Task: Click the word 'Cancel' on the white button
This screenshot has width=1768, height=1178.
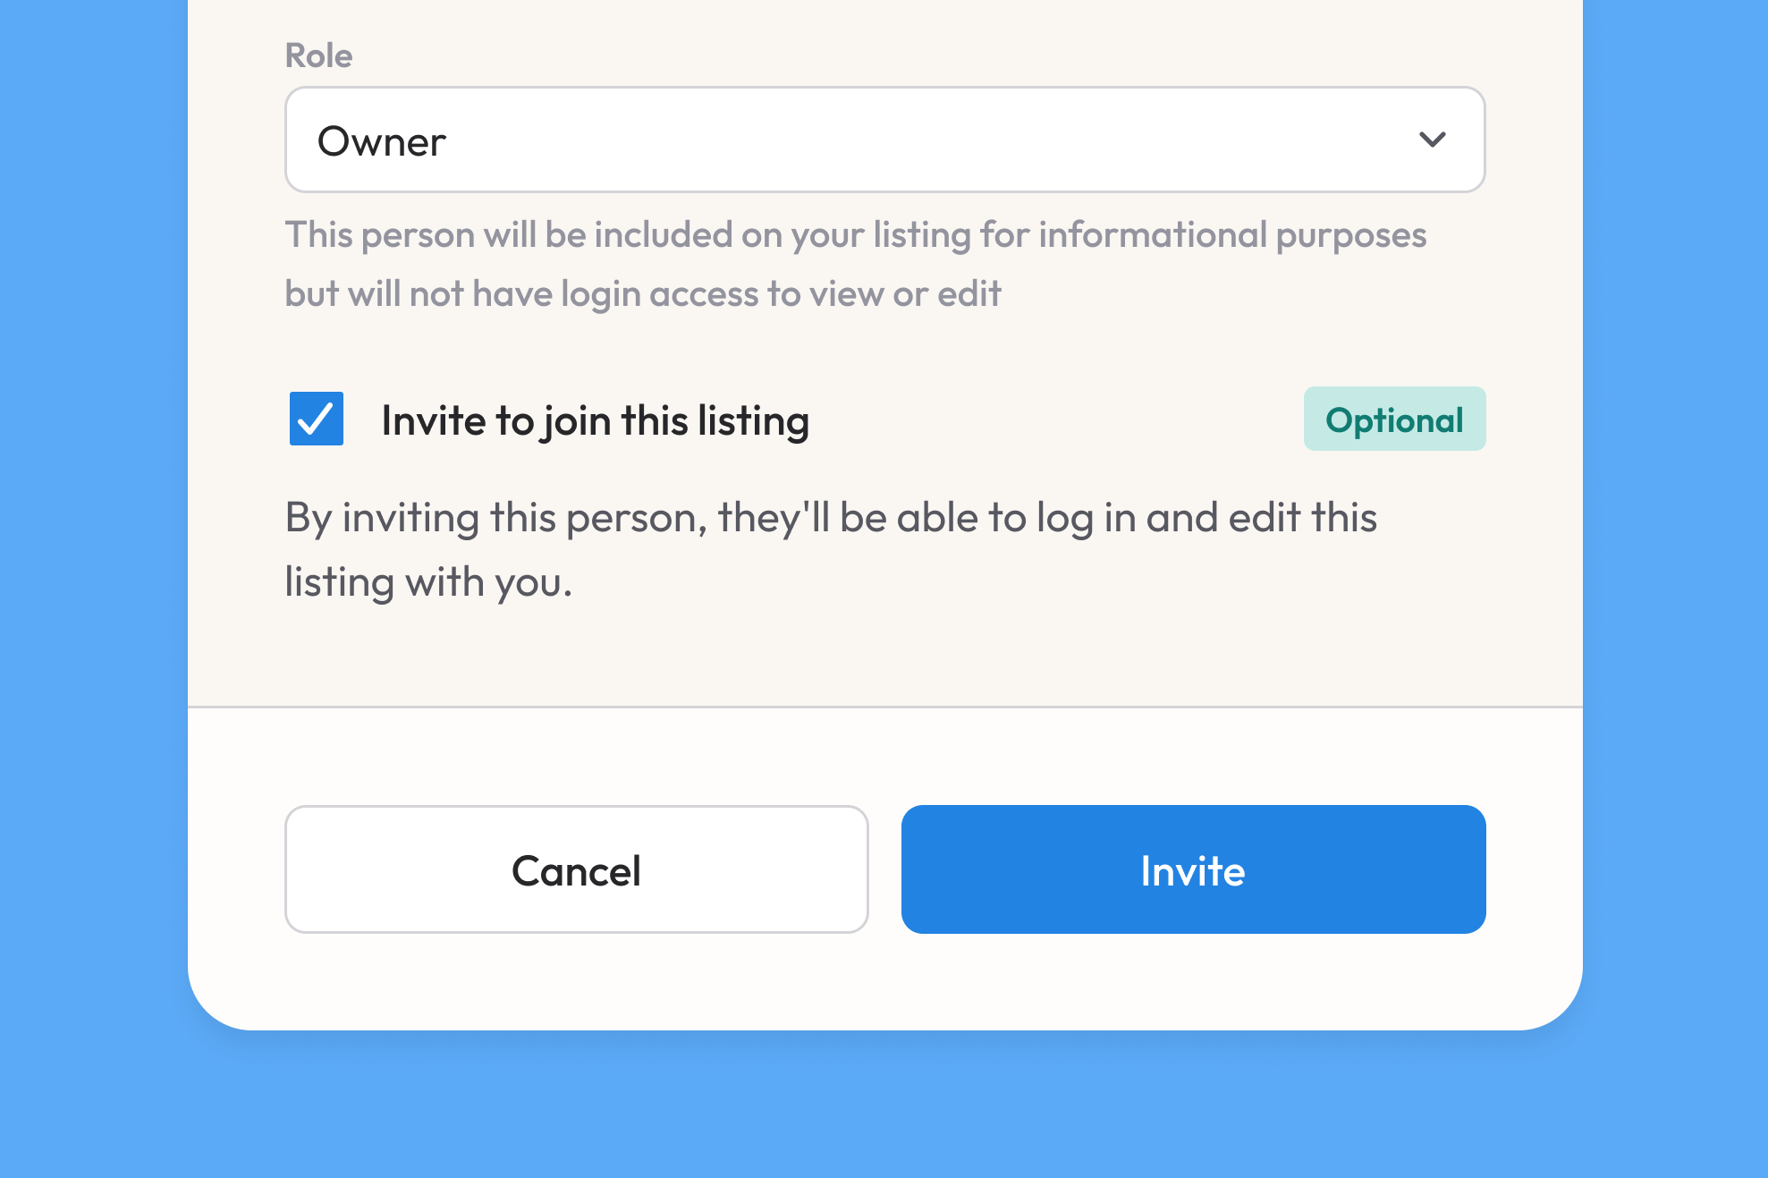Action: (577, 870)
